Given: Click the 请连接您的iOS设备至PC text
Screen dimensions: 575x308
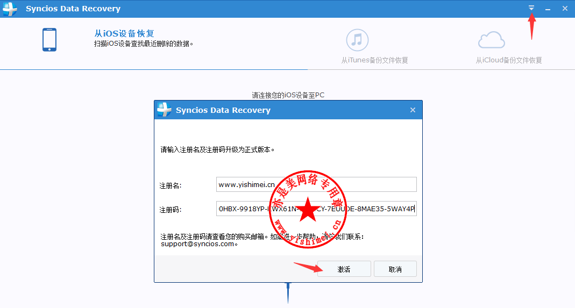Looking at the screenshot, I should [288, 95].
